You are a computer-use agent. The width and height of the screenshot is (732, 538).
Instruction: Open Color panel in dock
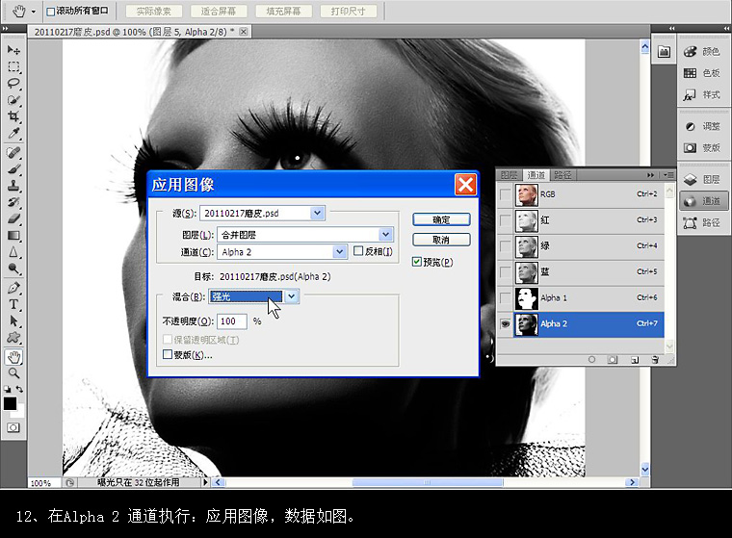pos(702,51)
